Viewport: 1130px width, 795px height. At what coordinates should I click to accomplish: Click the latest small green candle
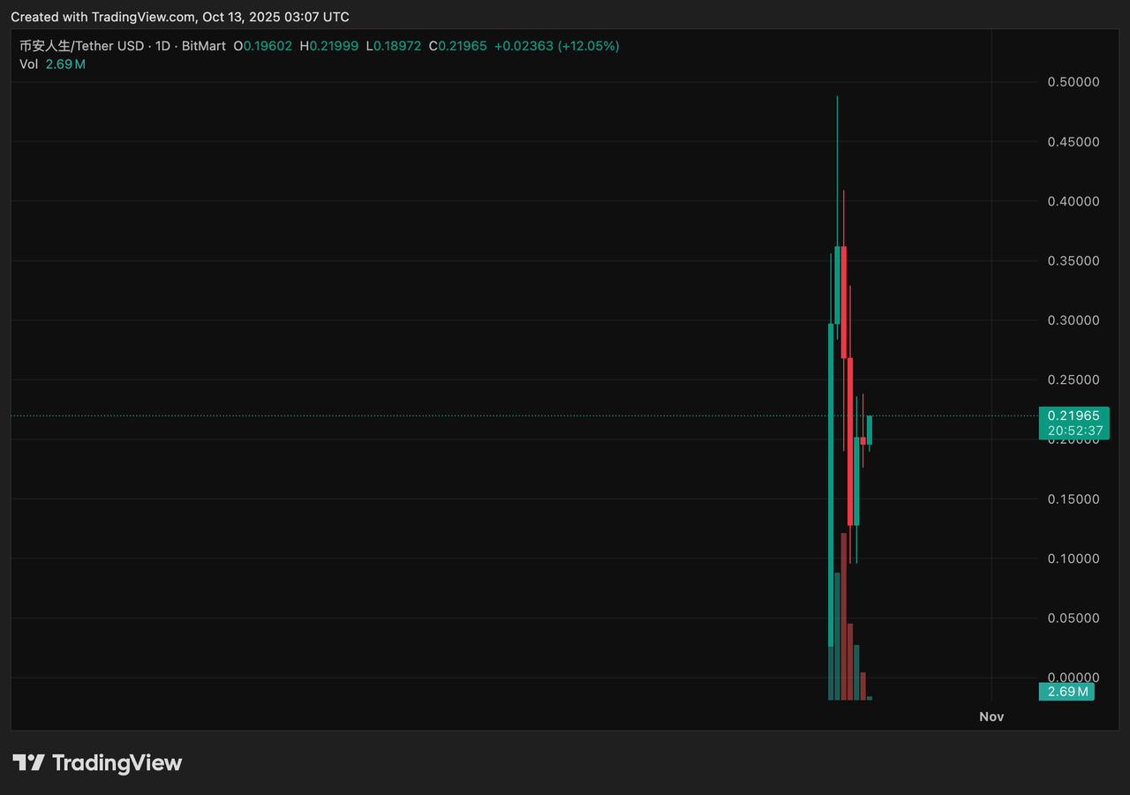870,430
